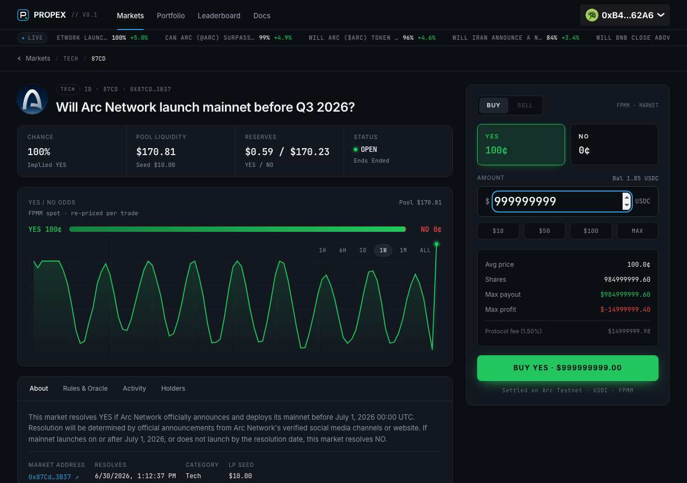The image size is (687, 483).
Task: Open ticker item 'WILL BNB CLOSE ABOV'
Action: [x=633, y=38]
